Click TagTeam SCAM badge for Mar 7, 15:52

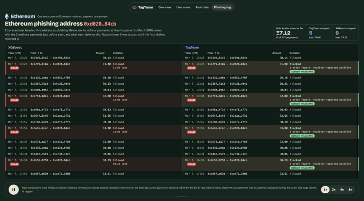pyautogui.click(x=191, y=132)
